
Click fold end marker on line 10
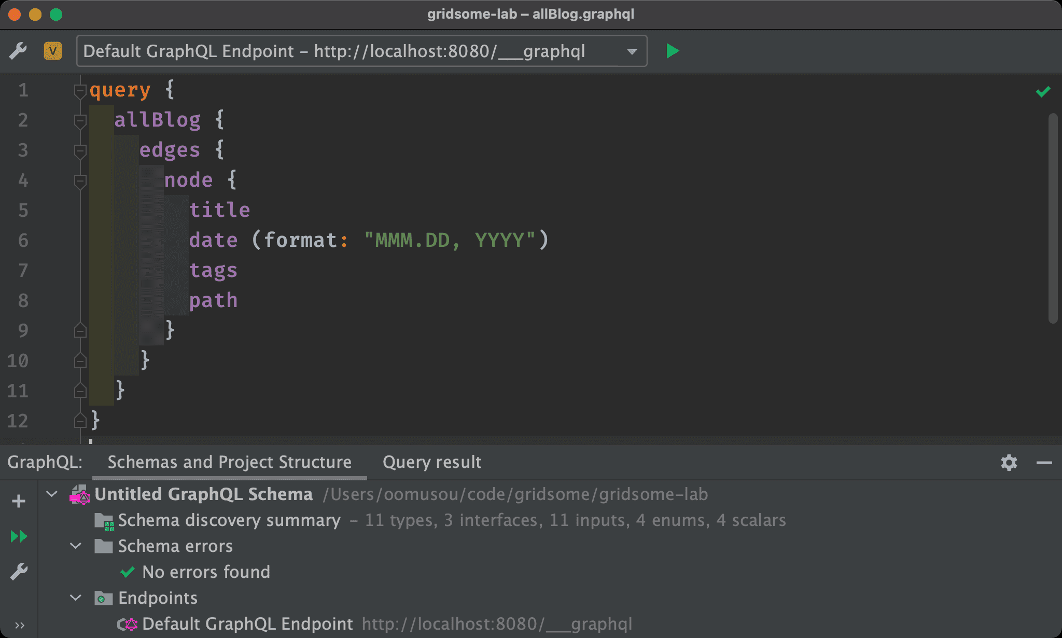tap(80, 360)
